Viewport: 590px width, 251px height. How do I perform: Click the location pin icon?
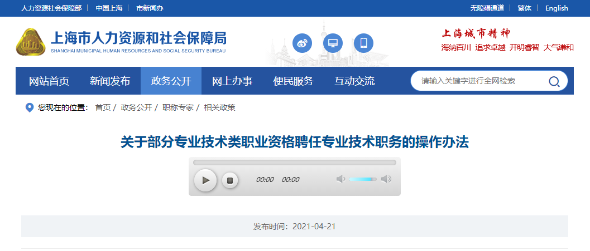[30, 107]
